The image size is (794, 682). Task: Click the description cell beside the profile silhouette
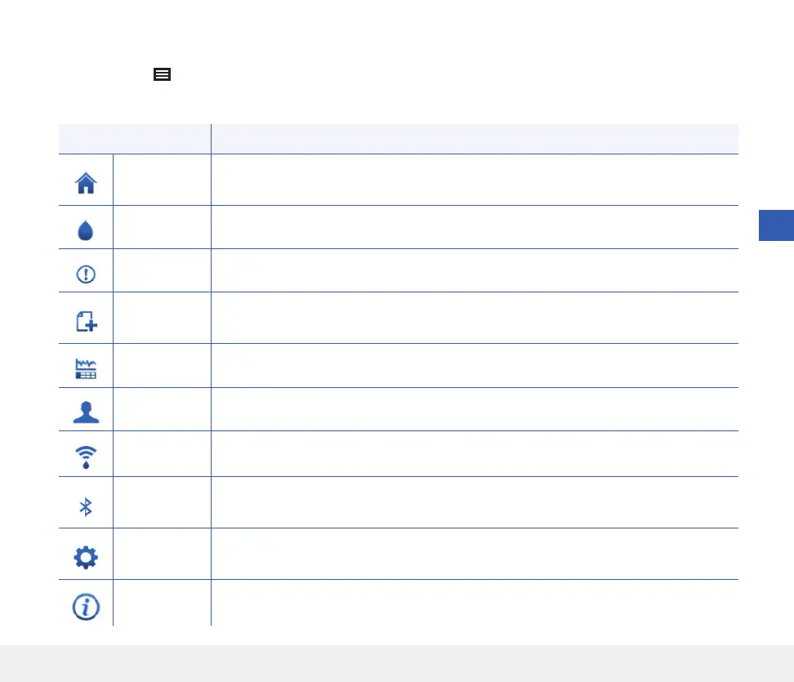coord(474,409)
